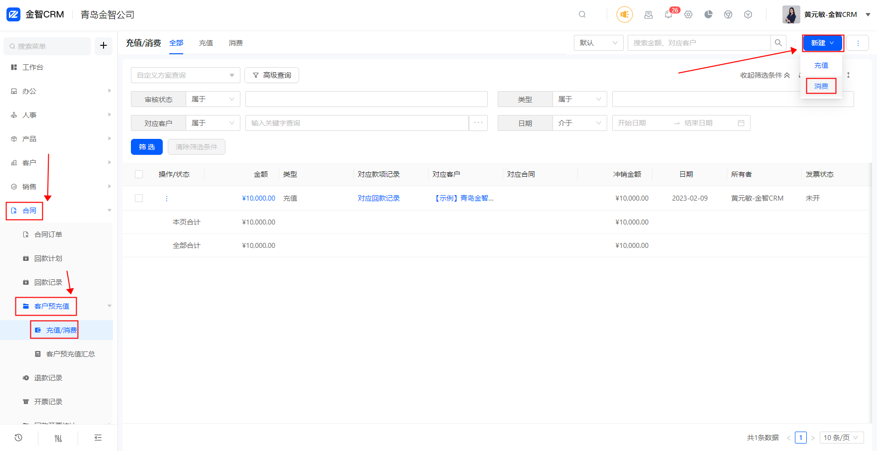Click the 清除筛选条件 button
This screenshot has height=451, width=877.
click(197, 147)
